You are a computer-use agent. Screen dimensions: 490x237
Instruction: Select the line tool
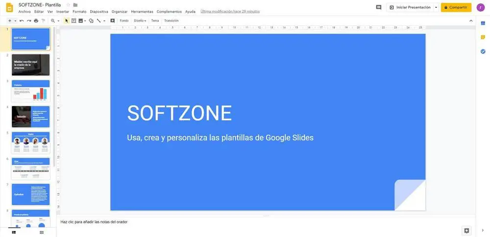click(x=99, y=21)
